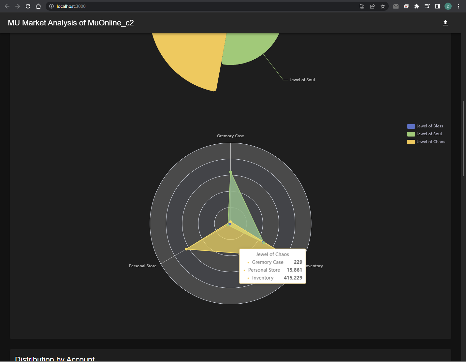Click the tooltip Inventory value 415,229
Viewport: 466px width, 362px height.
pos(293,278)
